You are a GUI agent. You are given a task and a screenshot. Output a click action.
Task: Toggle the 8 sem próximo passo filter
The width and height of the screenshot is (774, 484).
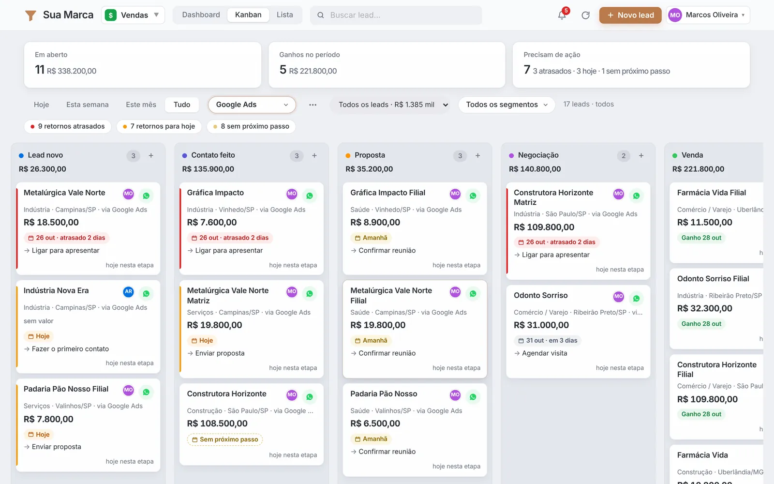point(251,126)
